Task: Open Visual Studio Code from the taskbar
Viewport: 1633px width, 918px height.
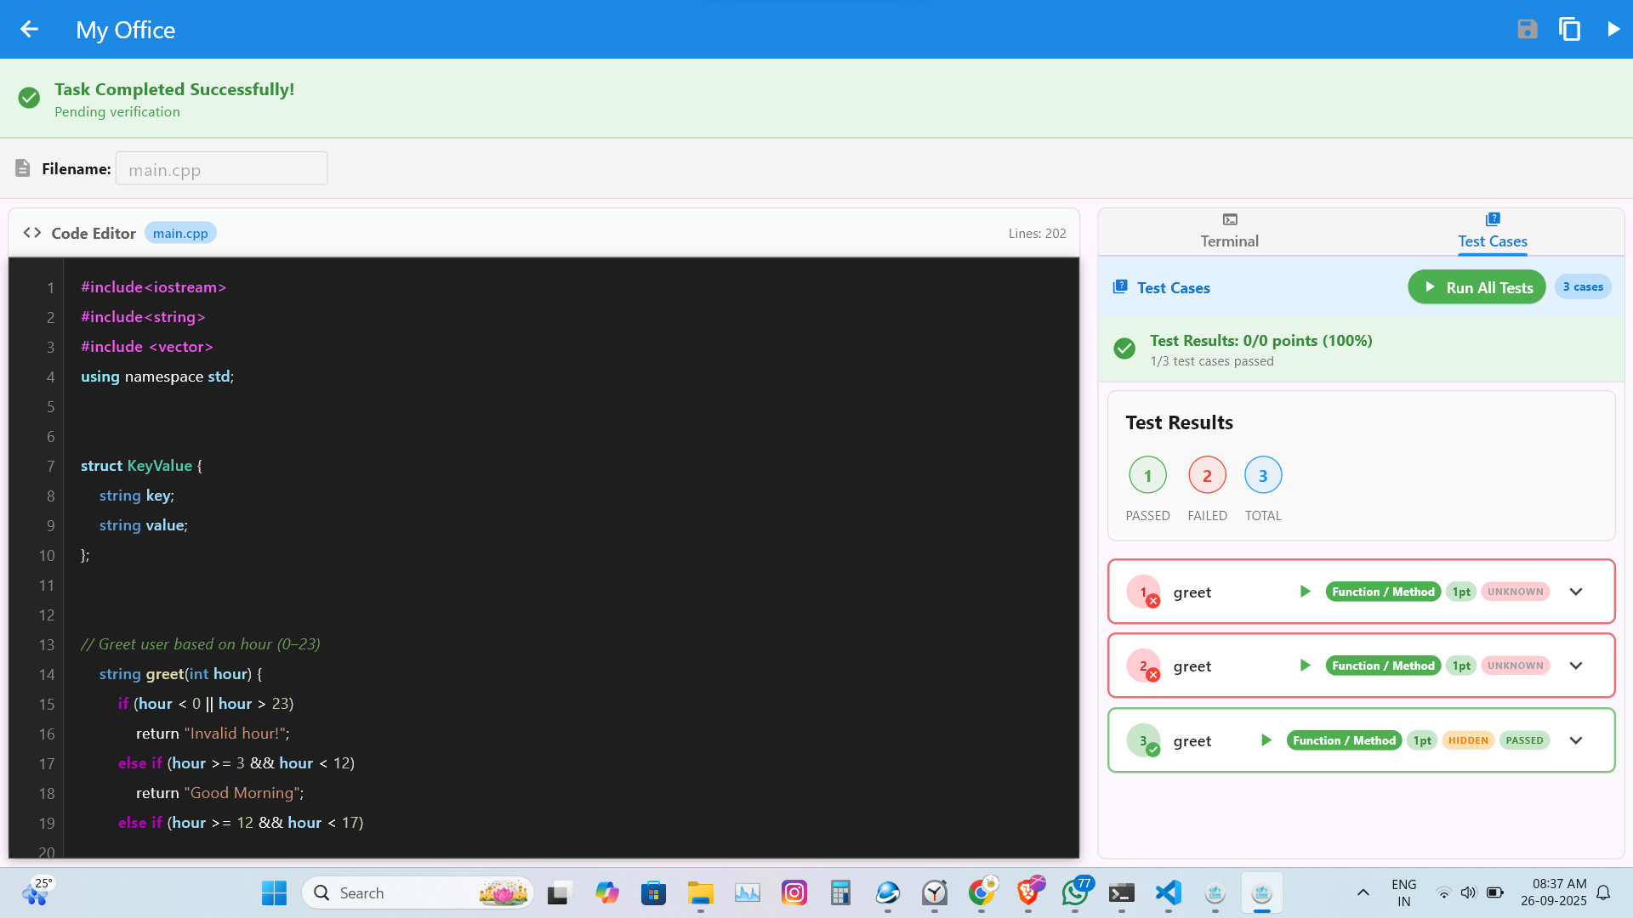Action: 1168,892
